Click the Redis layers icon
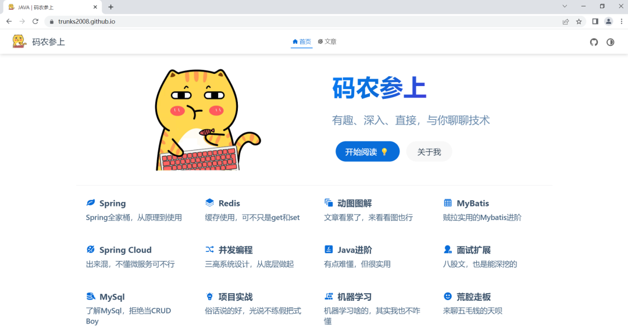628x331 pixels. (209, 203)
